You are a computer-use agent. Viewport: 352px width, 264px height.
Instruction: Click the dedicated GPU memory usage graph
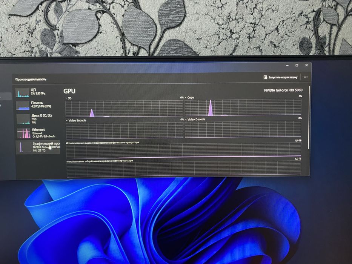tap(184, 150)
